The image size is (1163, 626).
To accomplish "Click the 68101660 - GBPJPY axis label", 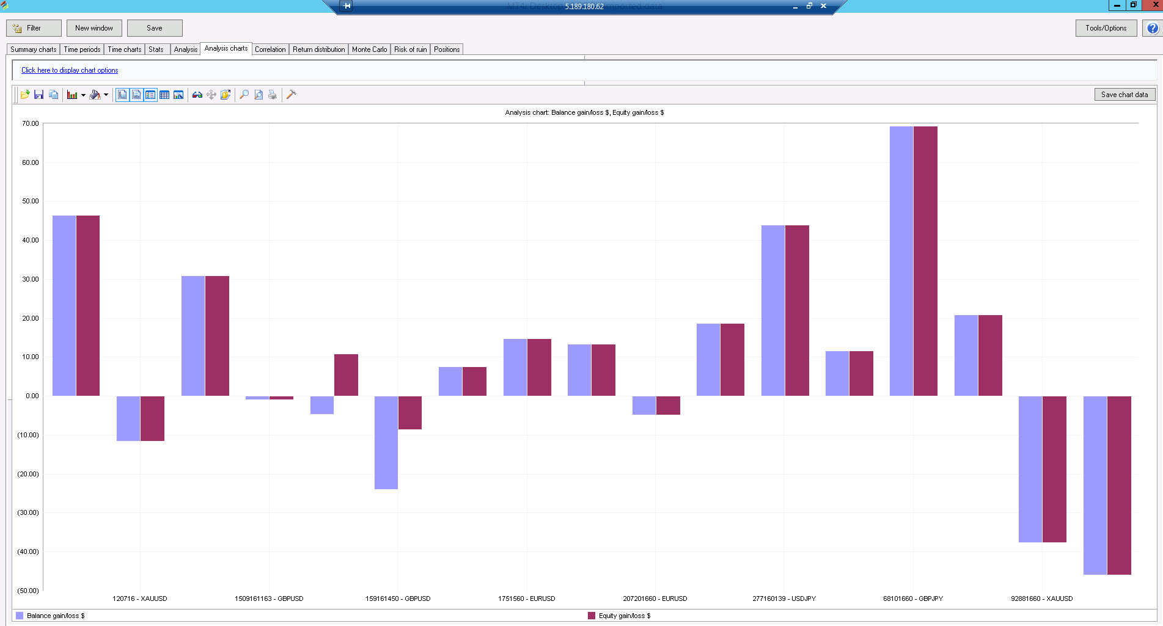I will point(913,599).
